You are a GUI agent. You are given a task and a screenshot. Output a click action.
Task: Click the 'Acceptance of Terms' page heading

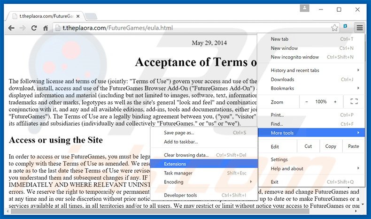(x=196, y=62)
